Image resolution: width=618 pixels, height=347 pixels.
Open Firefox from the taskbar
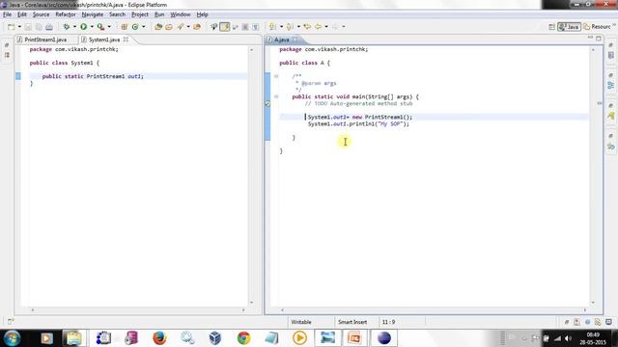tap(159, 338)
